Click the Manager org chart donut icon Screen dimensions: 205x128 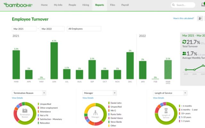tap(95, 113)
